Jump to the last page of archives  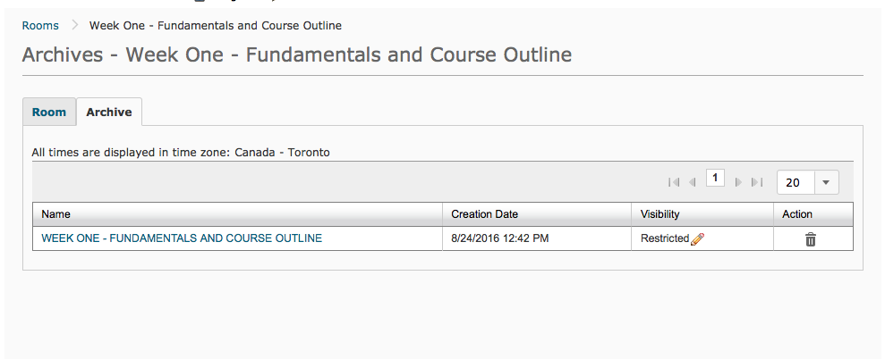click(757, 182)
